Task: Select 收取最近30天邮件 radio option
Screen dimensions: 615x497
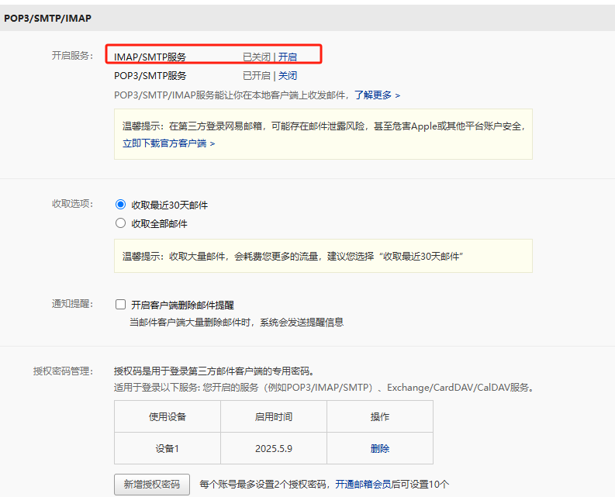Action: [120, 205]
